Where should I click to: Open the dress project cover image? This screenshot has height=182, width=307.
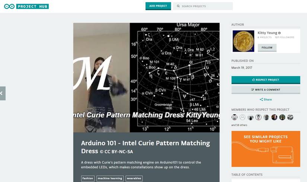(x=146, y=77)
